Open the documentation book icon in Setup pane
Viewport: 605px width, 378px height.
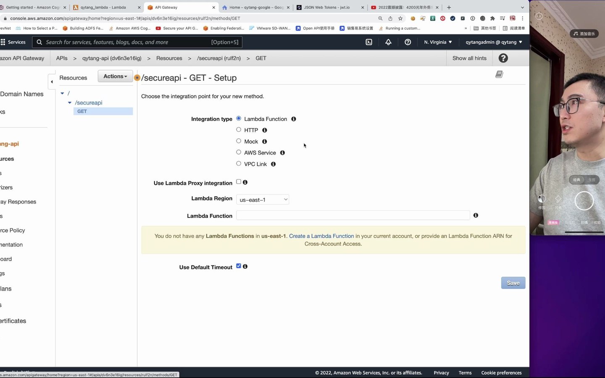coord(499,74)
